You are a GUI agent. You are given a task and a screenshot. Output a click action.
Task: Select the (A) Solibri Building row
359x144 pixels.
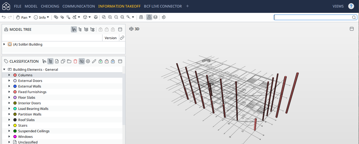[x=64, y=44]
